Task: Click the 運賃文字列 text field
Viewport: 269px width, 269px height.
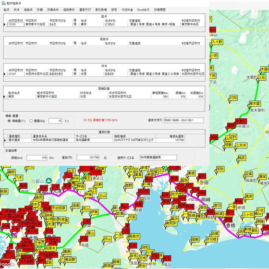Action: [183, 120]
